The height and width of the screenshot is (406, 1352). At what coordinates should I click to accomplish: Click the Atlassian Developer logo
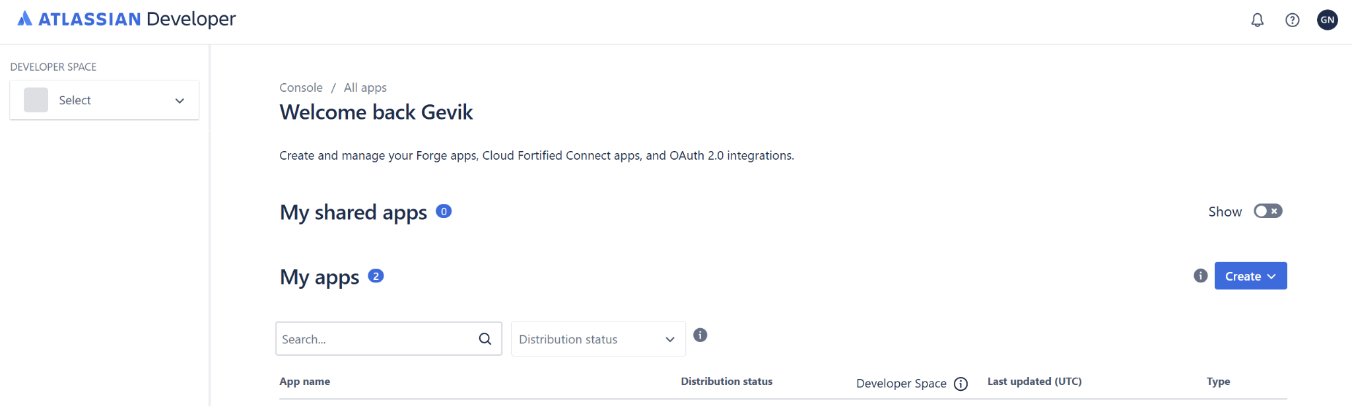(x=126, y=19)
